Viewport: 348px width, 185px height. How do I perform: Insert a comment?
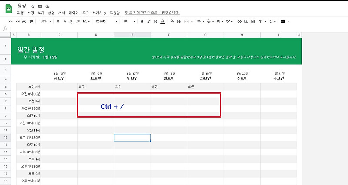[246, 21]
